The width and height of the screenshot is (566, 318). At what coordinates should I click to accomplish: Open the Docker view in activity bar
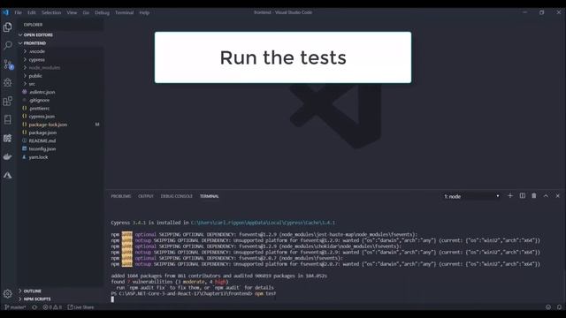coord(8,157)
